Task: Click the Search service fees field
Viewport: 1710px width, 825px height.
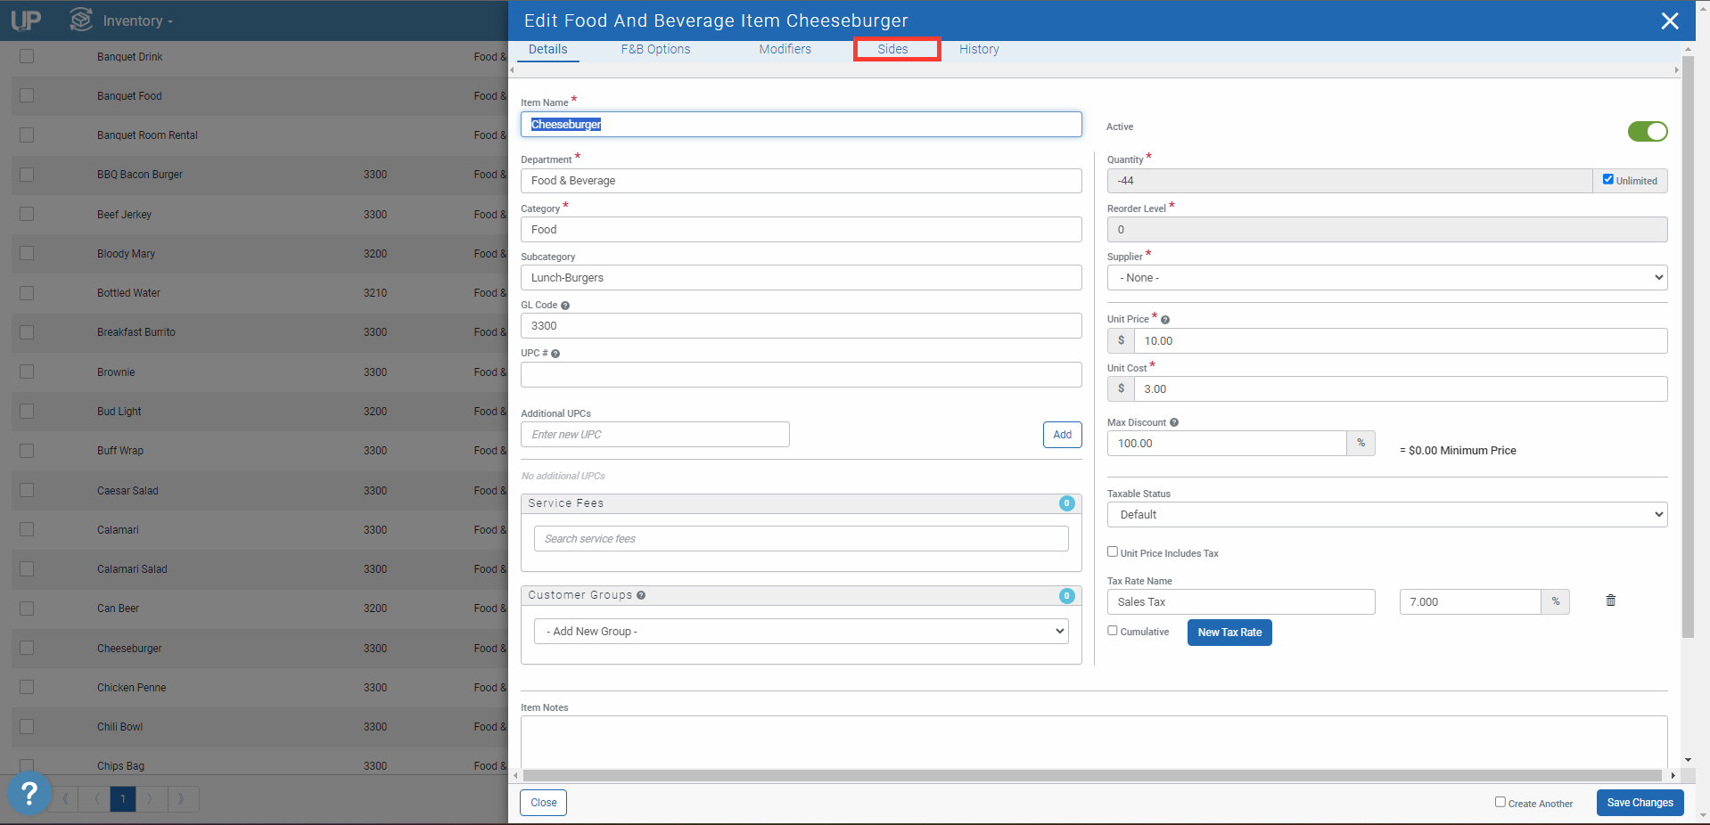Action: click(x=802, y=539)
